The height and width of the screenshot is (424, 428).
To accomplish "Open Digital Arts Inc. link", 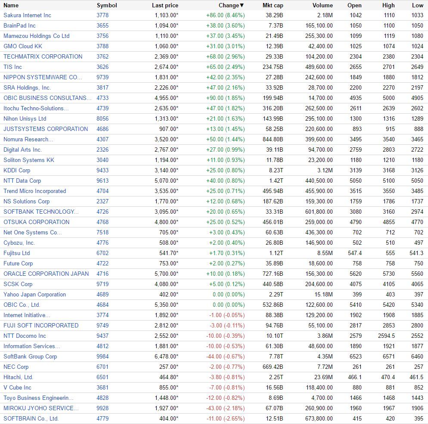I will tap(22, 150).
